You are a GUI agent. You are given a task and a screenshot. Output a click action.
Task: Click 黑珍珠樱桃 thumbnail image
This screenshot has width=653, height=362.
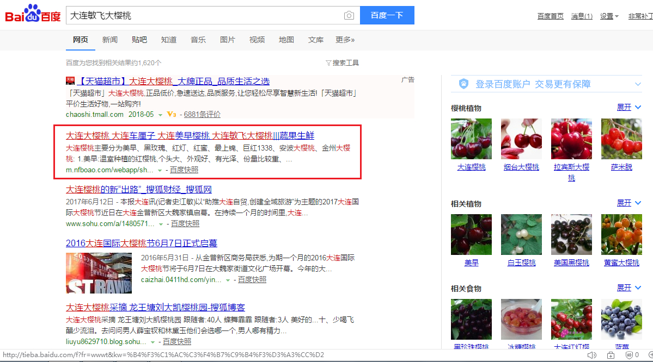(x=472, y=319)
